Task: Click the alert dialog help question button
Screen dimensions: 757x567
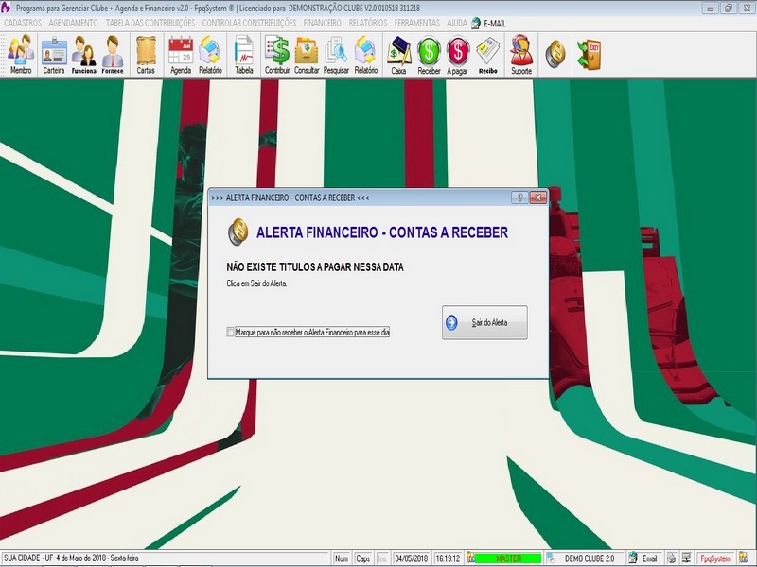Action: (x=519, y=198)
